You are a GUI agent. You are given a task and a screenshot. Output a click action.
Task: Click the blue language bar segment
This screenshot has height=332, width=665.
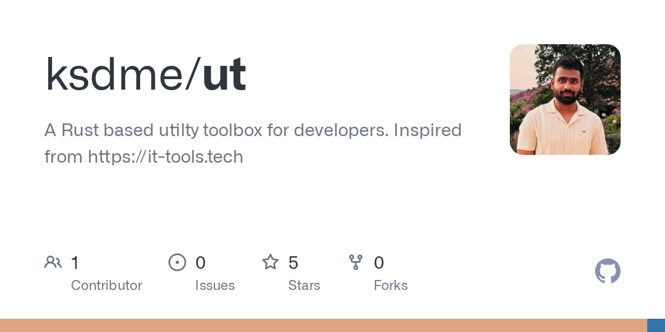click(x=656, y=325)
